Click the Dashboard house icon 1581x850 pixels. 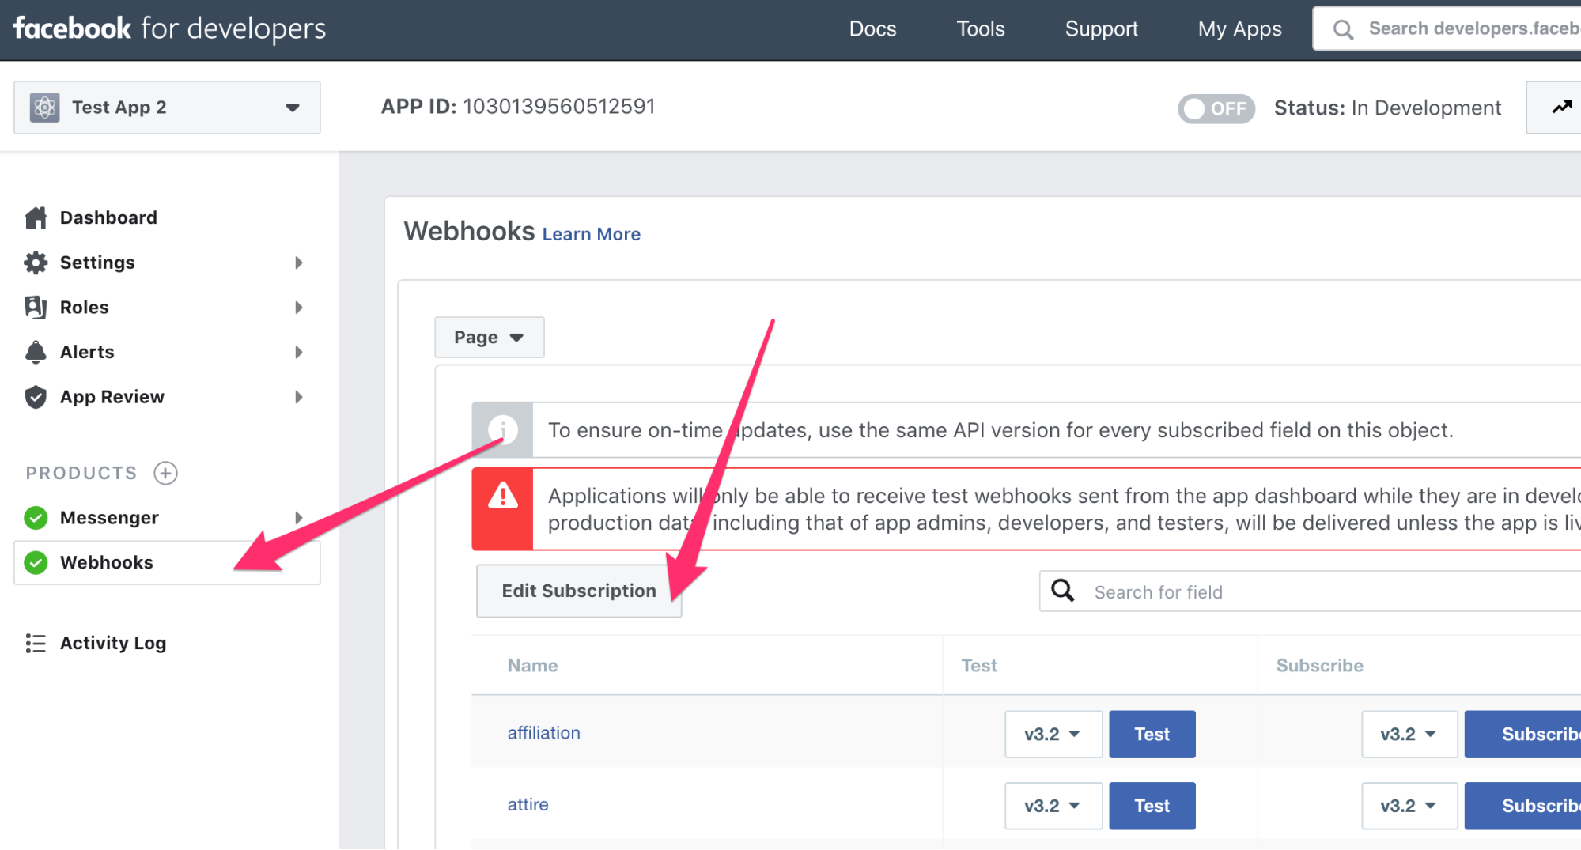36,217
